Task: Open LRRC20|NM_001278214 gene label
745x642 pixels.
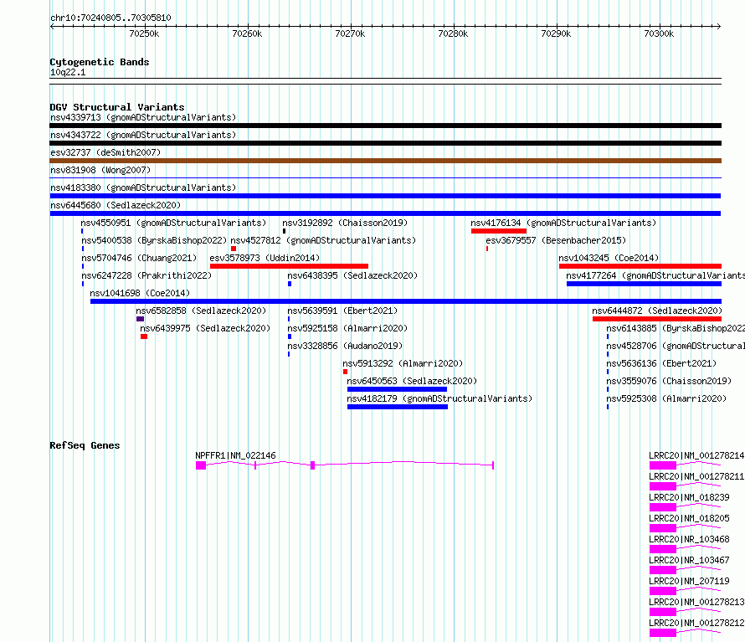Action: pyautogui.click(x=696, y=455)
